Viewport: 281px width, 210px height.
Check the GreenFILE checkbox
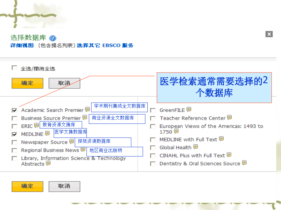(x=153, y=110)
